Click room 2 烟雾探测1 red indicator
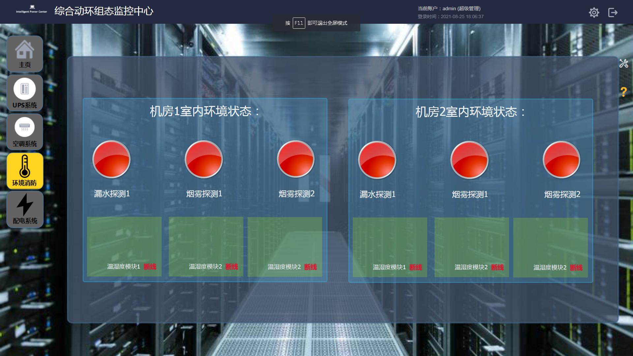633x356 pixels. pos(469,160)
